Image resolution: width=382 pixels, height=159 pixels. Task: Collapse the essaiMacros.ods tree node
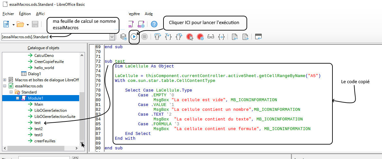(x=5, y=86)
